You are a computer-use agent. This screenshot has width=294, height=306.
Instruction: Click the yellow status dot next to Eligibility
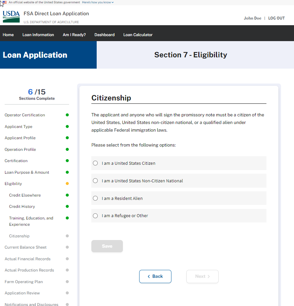pyautogui.click(x=67, y=184)
